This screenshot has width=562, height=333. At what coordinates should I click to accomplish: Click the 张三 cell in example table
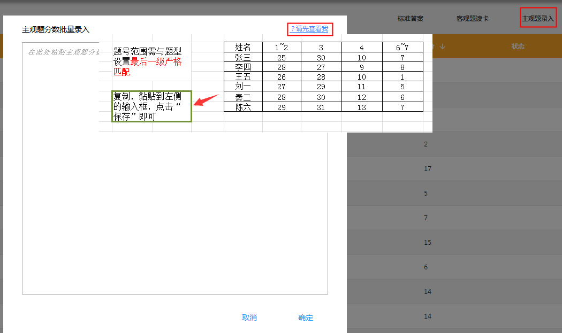coord(243,58)
